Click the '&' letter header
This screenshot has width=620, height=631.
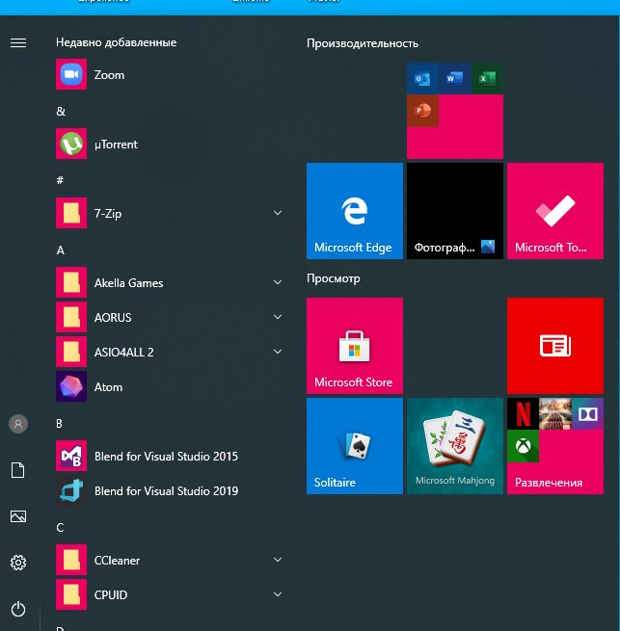(x=61, y=111)
